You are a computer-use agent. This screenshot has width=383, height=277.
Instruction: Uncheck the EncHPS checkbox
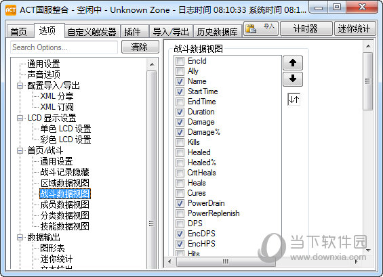click(x=180, y=244)
